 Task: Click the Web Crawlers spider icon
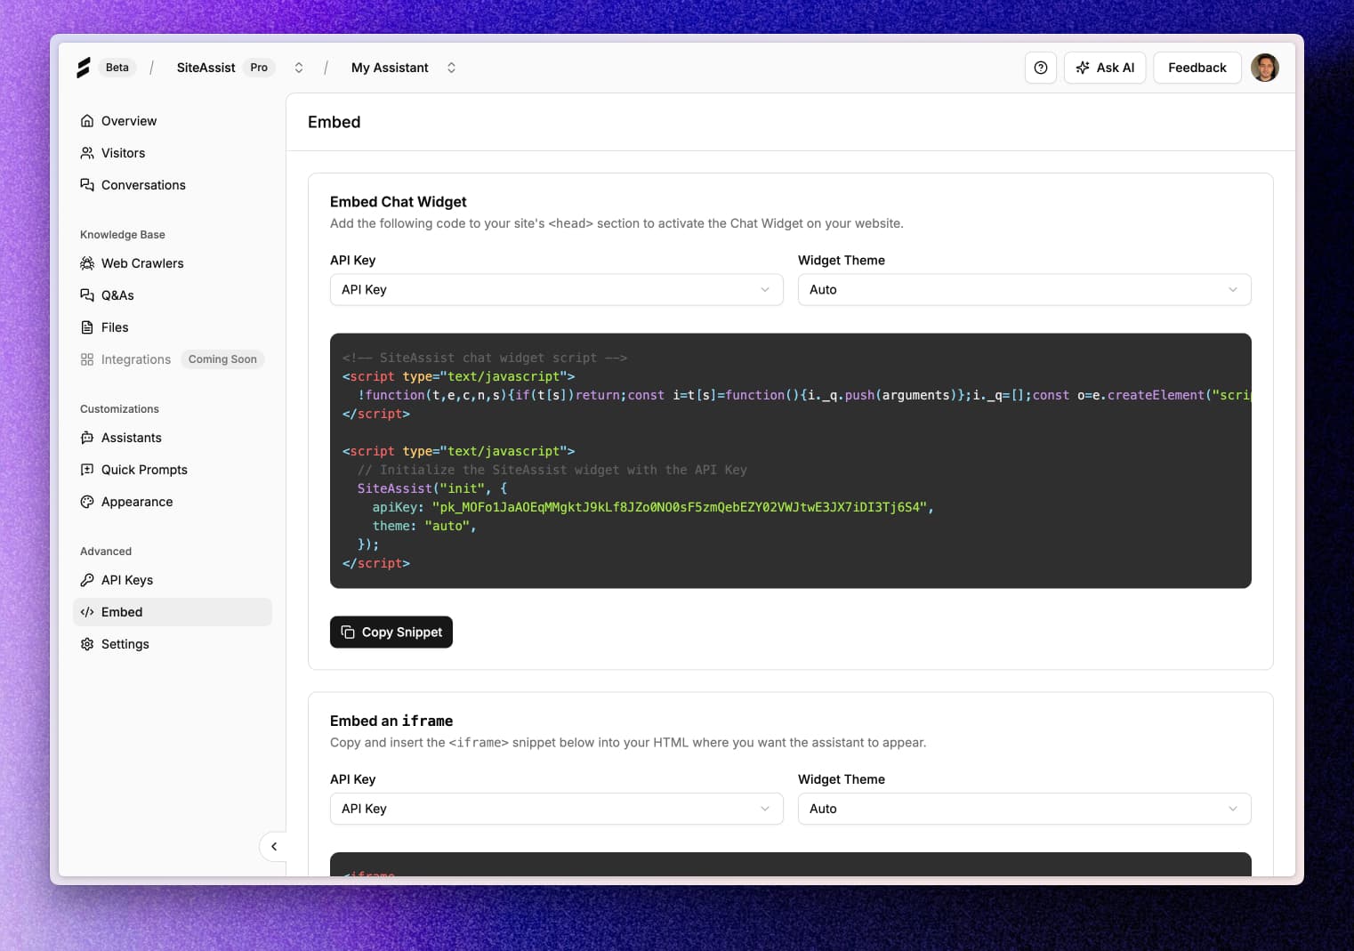tap(87, 262)
